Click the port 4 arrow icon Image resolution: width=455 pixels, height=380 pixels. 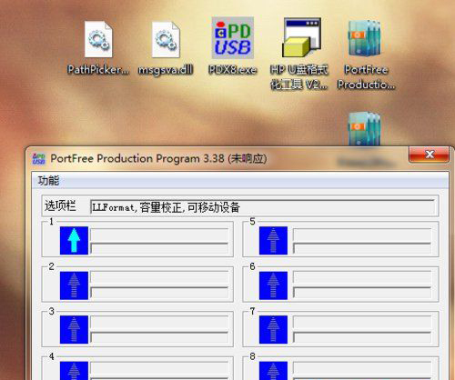[x=74, y=371]
